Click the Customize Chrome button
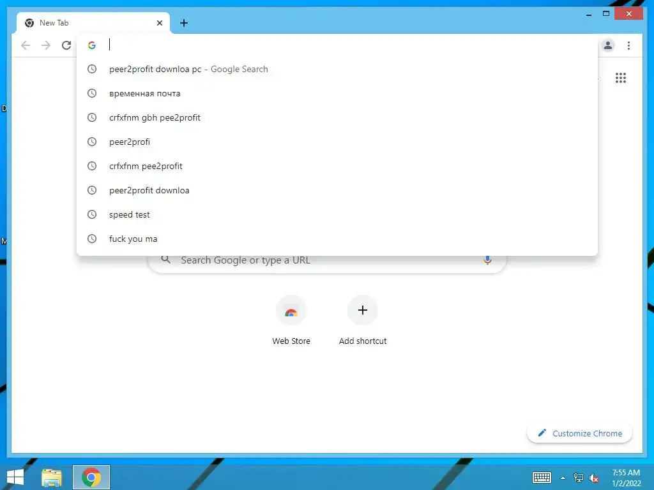The width and height of the screenshot is (654, 490). click(x=580, y=433)
